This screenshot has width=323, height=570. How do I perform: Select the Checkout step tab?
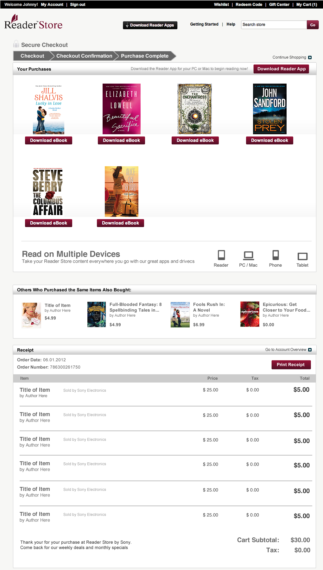pos(32,56)
